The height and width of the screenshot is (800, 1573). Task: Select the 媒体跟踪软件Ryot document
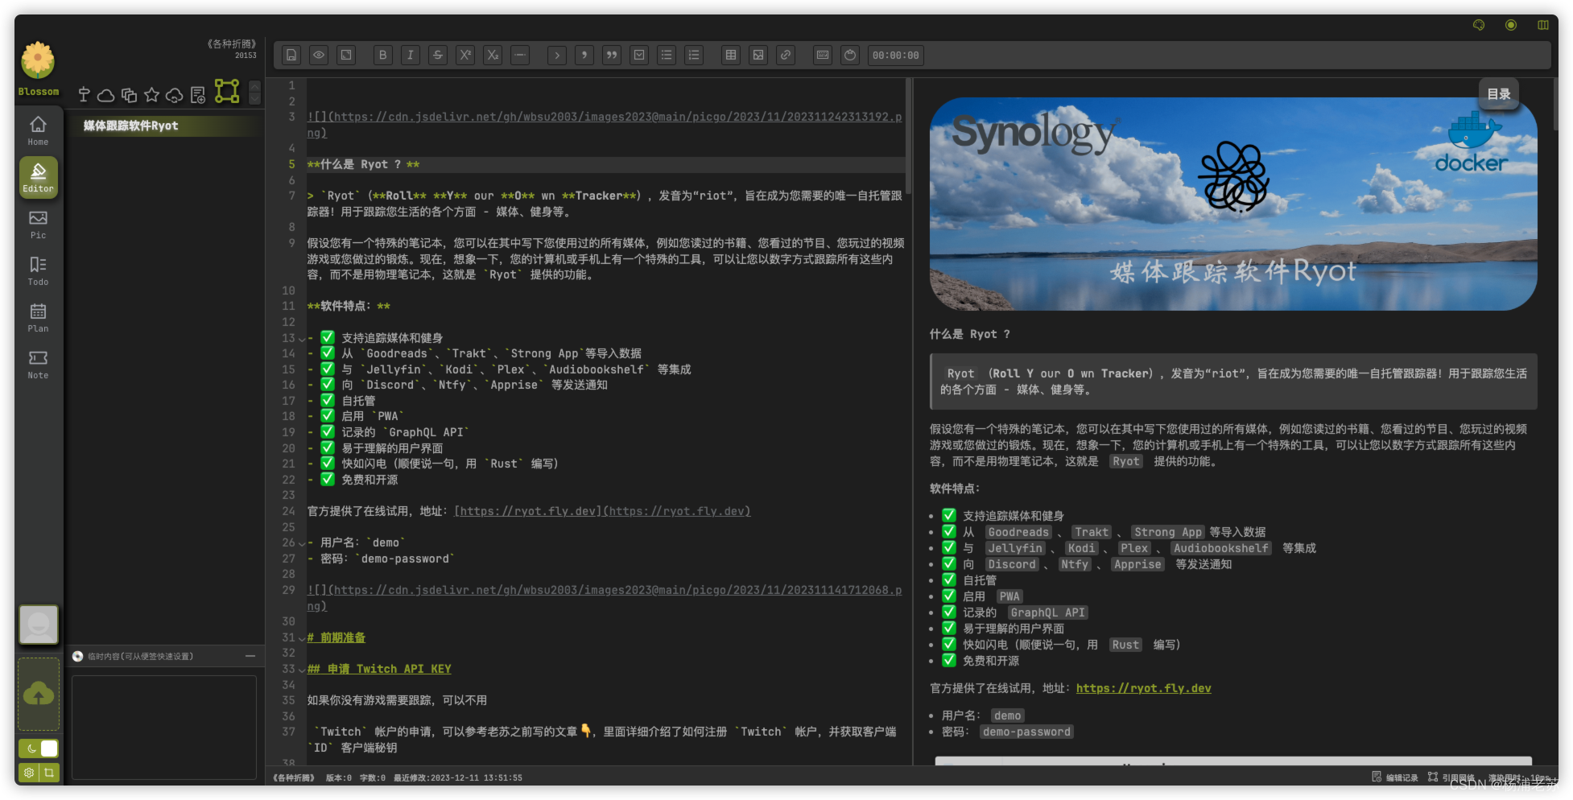click(x=165, y=126)
